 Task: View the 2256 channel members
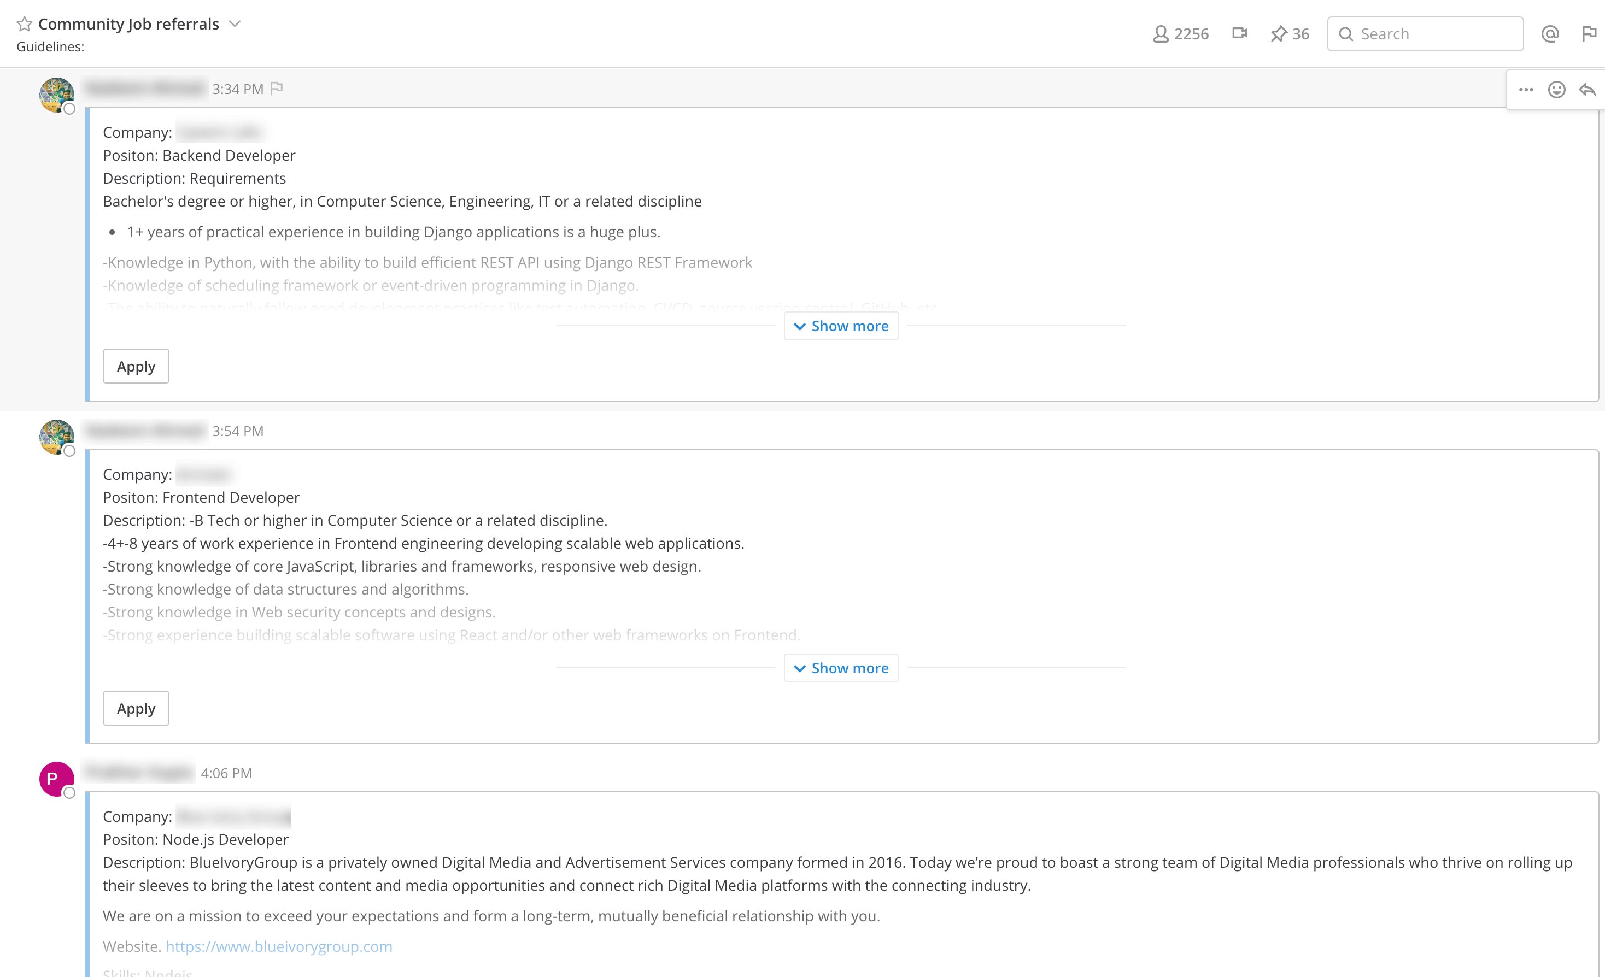(1180, 34)
